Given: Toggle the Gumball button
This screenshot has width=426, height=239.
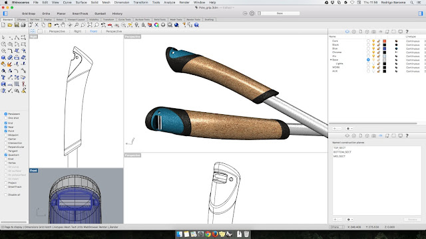Looking at the screenshot, I should [x=101, y=13].
